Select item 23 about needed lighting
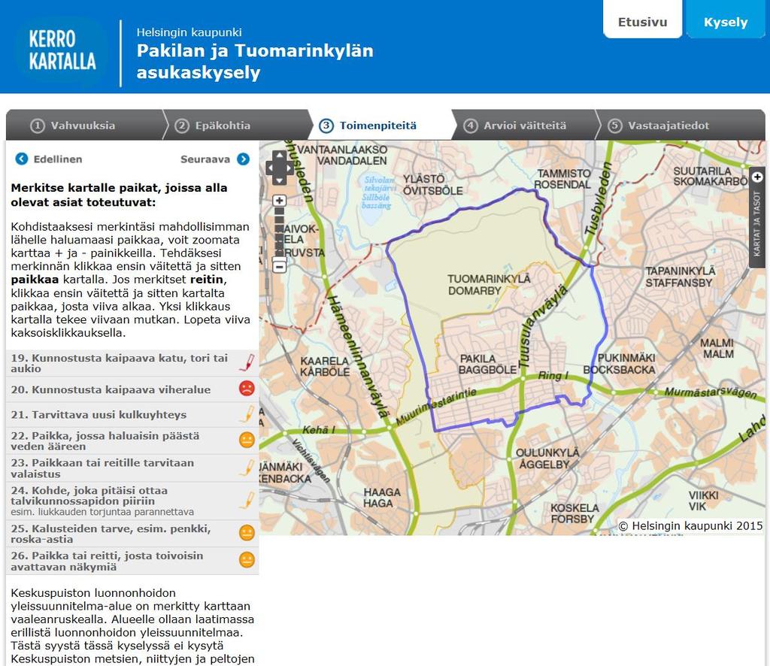The height and width of the screenshot is (666, 770). point(132,468)
